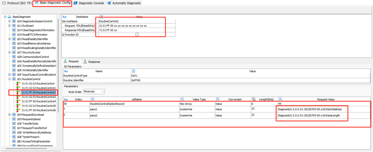
Task: Click the BasicDiagnostic root tree icon
Action: pyautogui.click(x=9, y=17)
